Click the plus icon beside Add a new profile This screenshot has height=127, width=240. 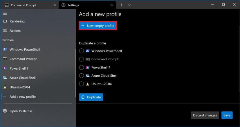pos(5,96)
